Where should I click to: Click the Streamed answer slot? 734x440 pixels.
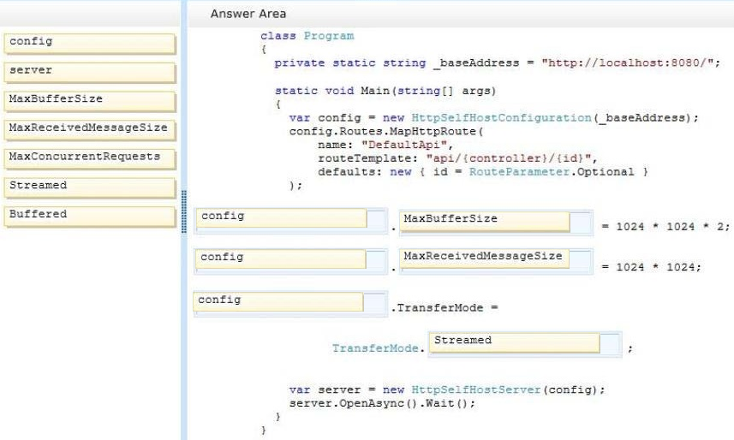click(x=525, y=344)
